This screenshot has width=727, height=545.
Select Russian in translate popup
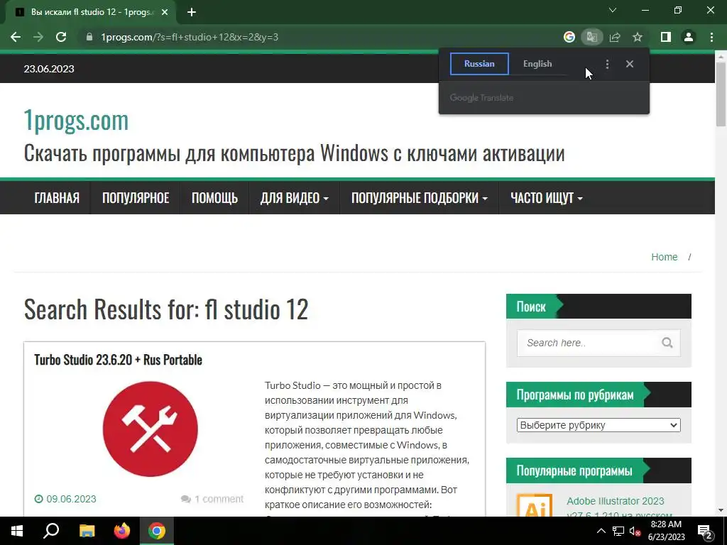[x=479, y=64]
